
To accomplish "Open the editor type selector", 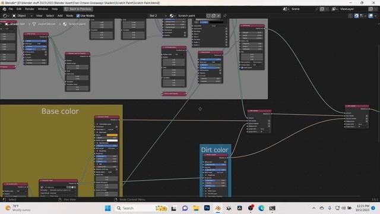I will (x=6, y=16).
